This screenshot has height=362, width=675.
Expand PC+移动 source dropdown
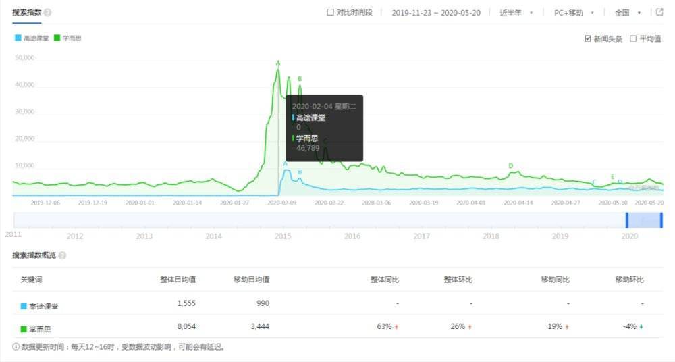coord(574,13)
